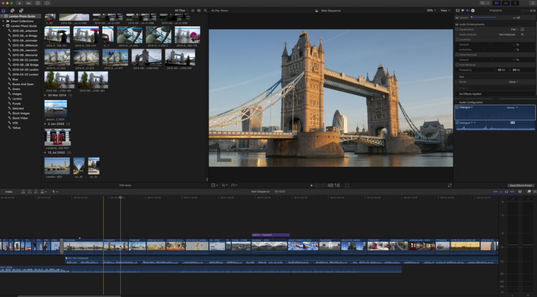Click the Play button in viewer
Image resolution: width=537 pixels, height=297 pixels.
click(x=312, y=185)
